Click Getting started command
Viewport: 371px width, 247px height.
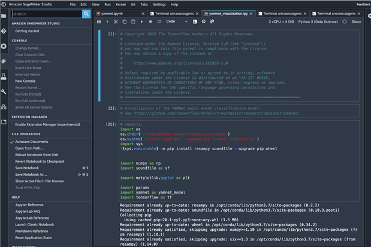27,31
